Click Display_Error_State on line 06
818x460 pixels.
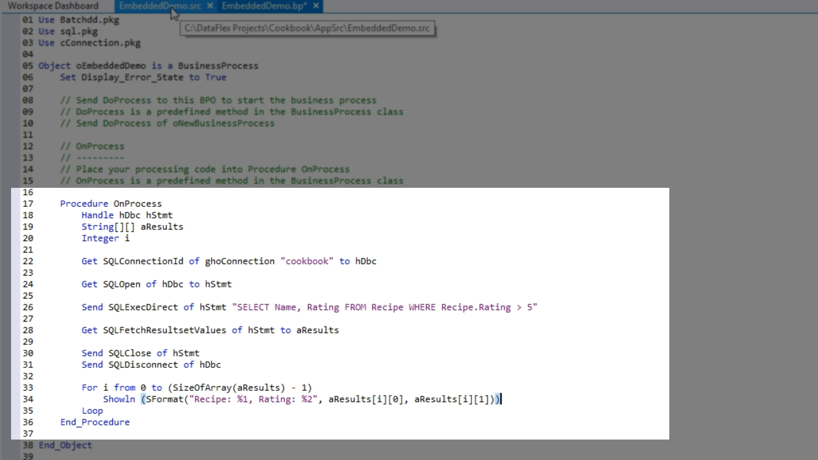pos(132,77)
